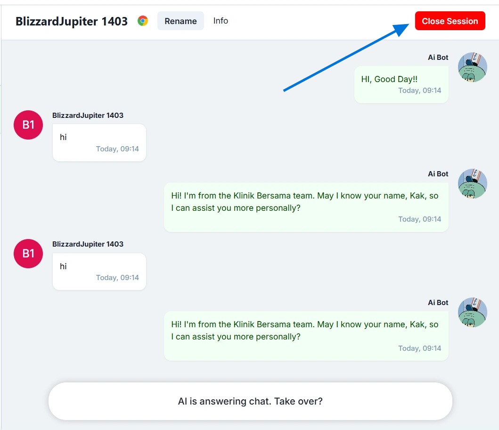Click sender name above the second "hi" message

point(88,244)
